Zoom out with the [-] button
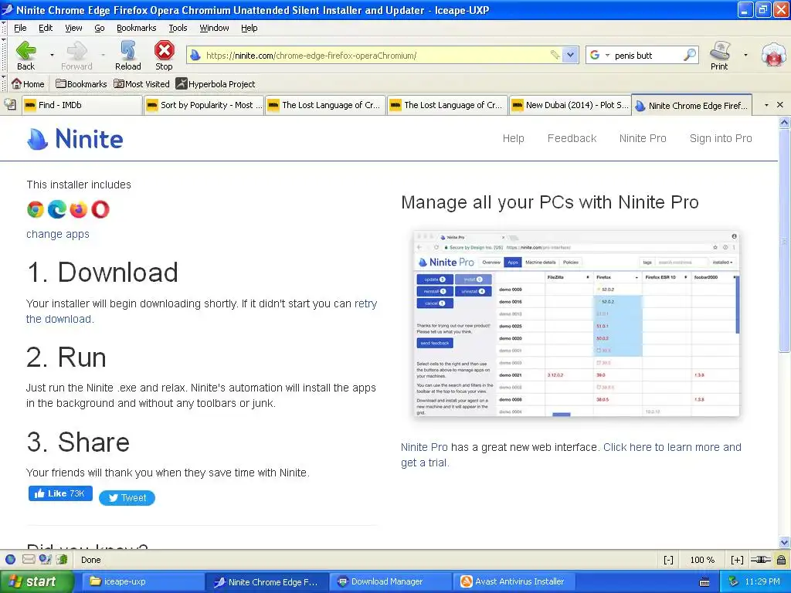791x593 pixels. click(668, 560)
